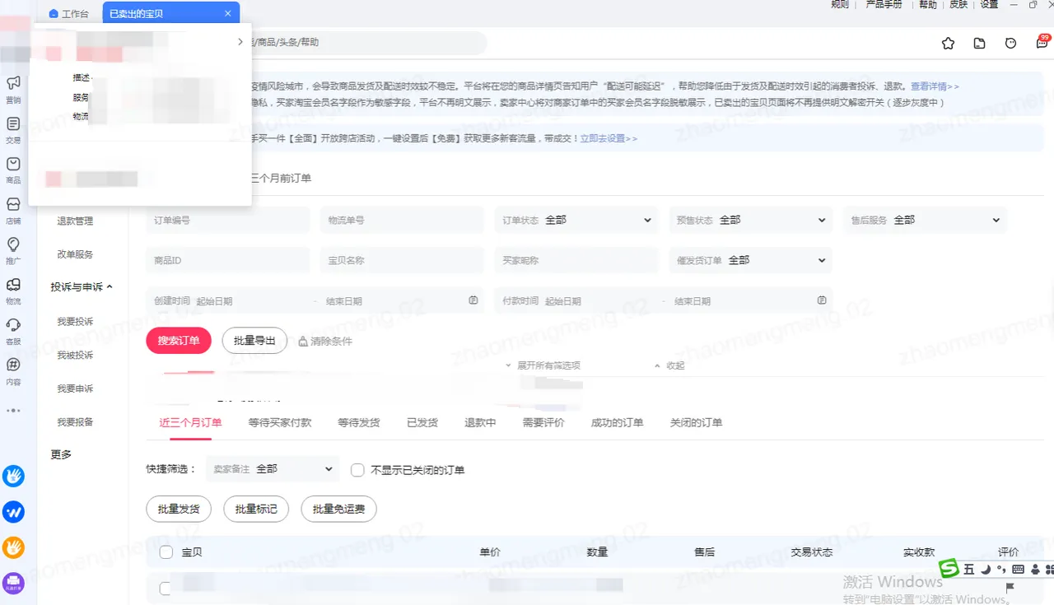Open the 设置 menu at the top right
Viewport: 1054px width, 605px height.
[x=989, y=6]
